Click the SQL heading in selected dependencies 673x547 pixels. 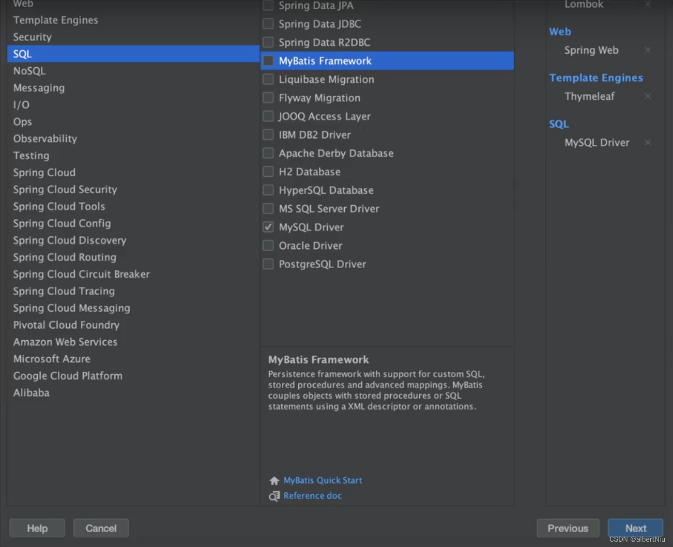tap(559, 124)
